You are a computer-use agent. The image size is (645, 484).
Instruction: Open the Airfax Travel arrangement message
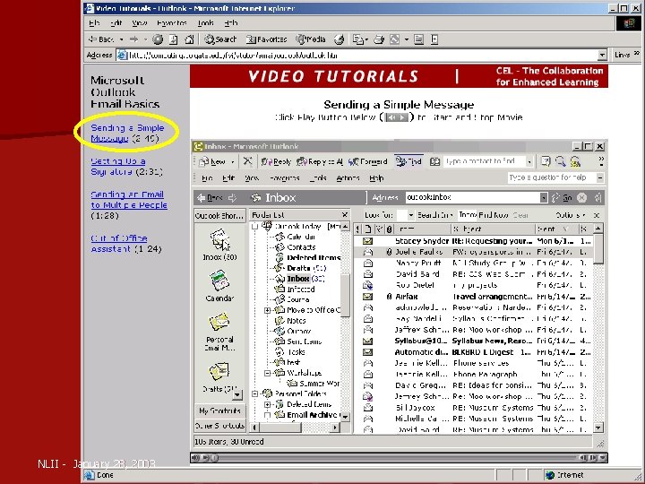click(473, 297)
